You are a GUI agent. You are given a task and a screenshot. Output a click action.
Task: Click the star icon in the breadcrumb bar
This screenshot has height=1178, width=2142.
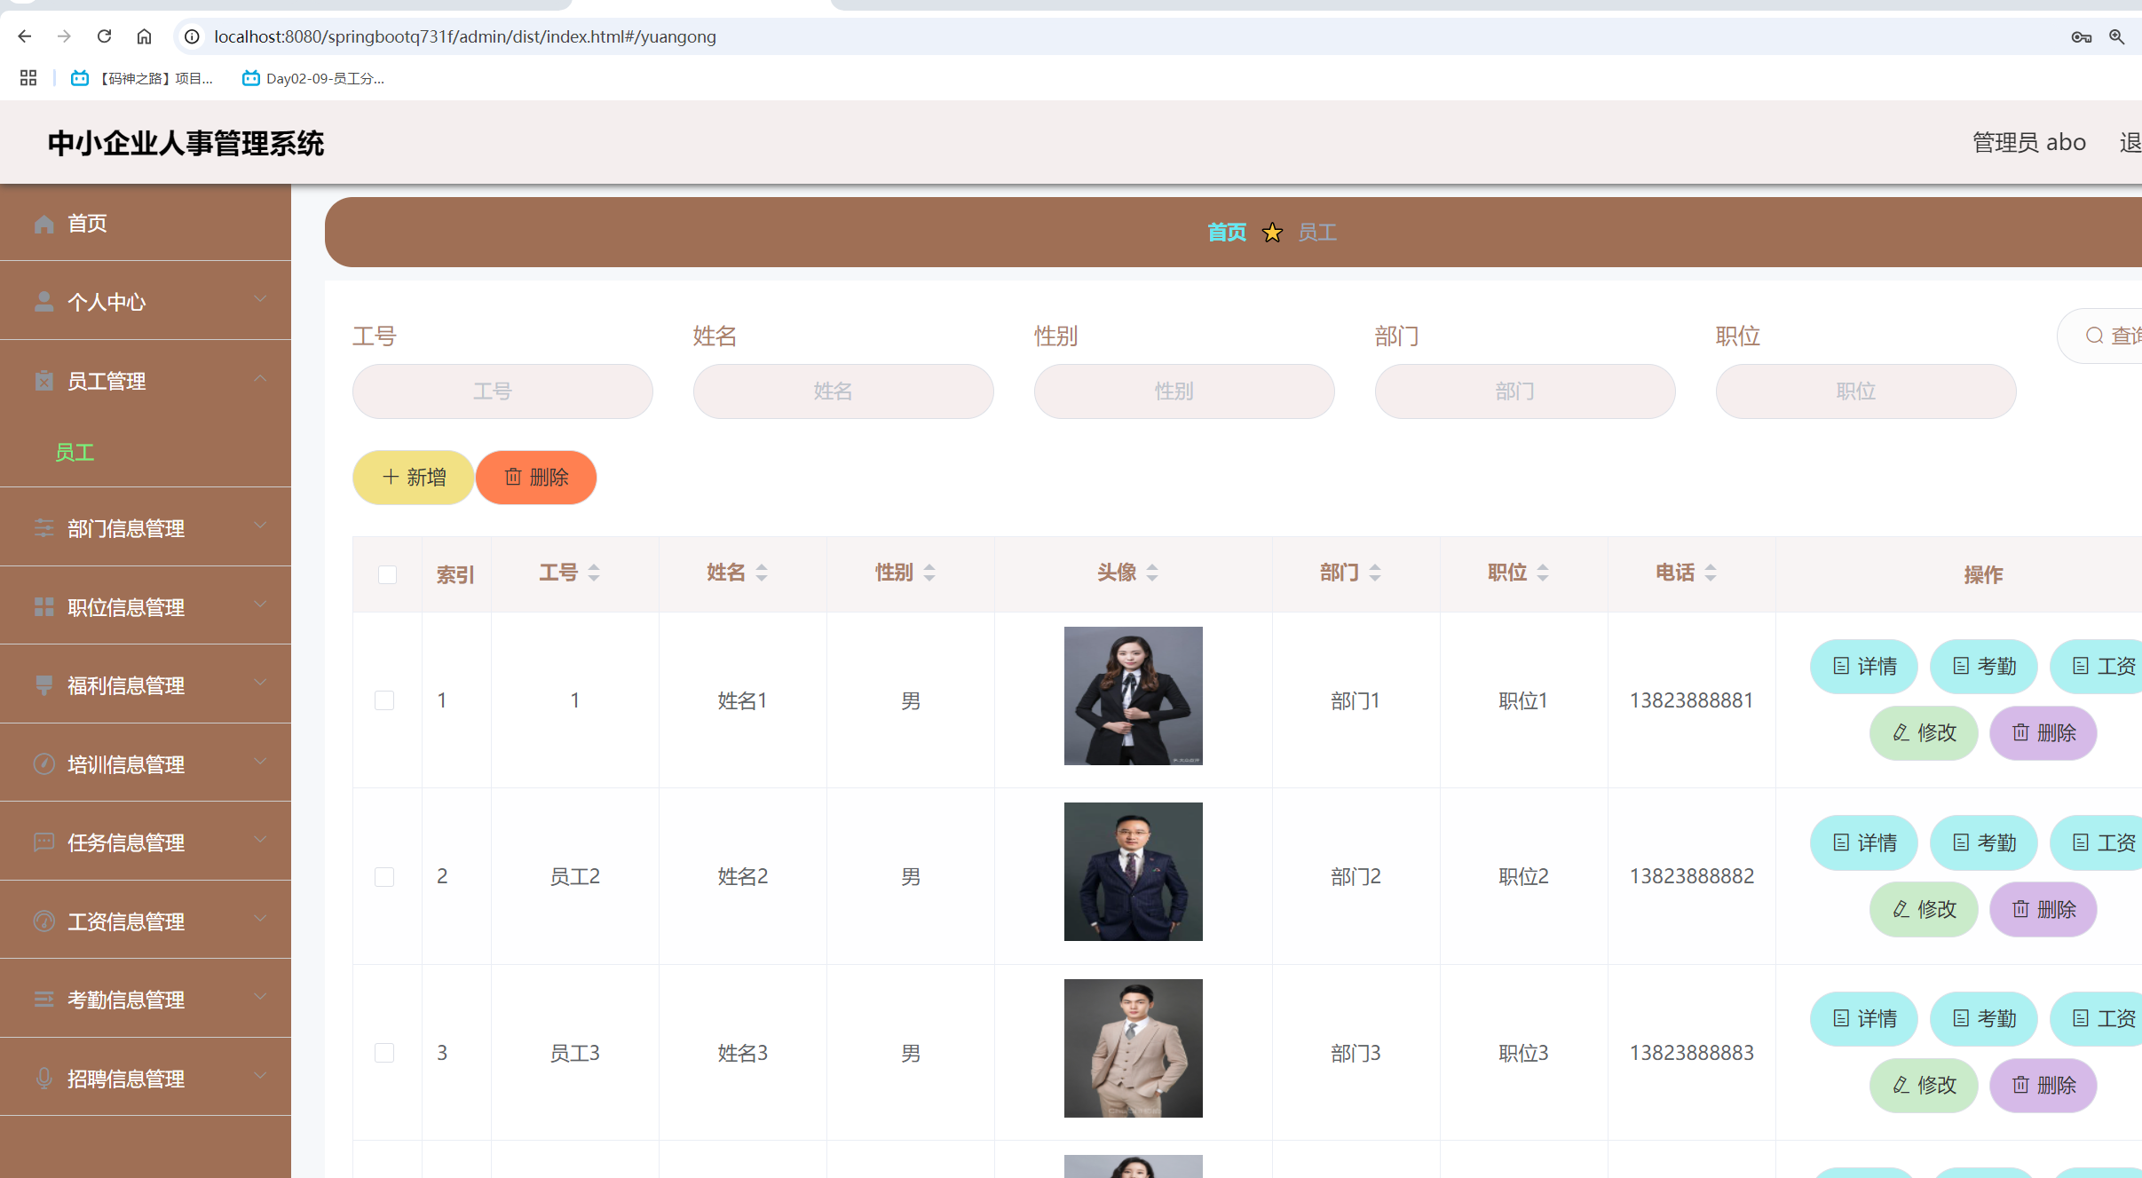[x=1272, y=232]
